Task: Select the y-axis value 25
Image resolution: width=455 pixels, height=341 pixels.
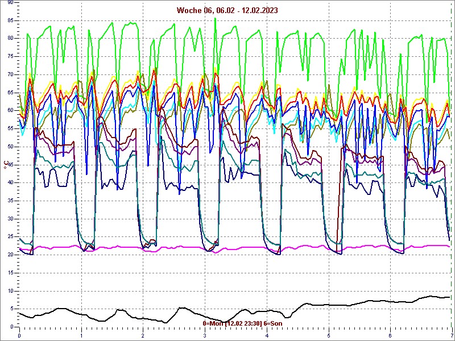Action: [10, 237]
